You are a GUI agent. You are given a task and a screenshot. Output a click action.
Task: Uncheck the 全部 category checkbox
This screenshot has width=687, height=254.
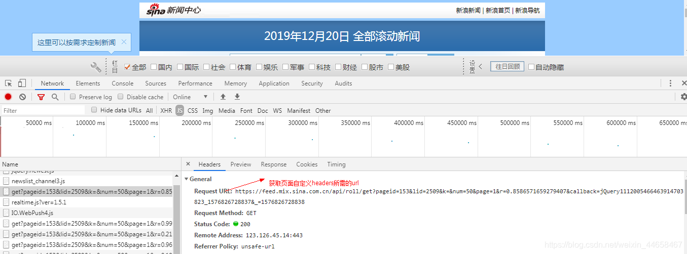coord(127,67)
